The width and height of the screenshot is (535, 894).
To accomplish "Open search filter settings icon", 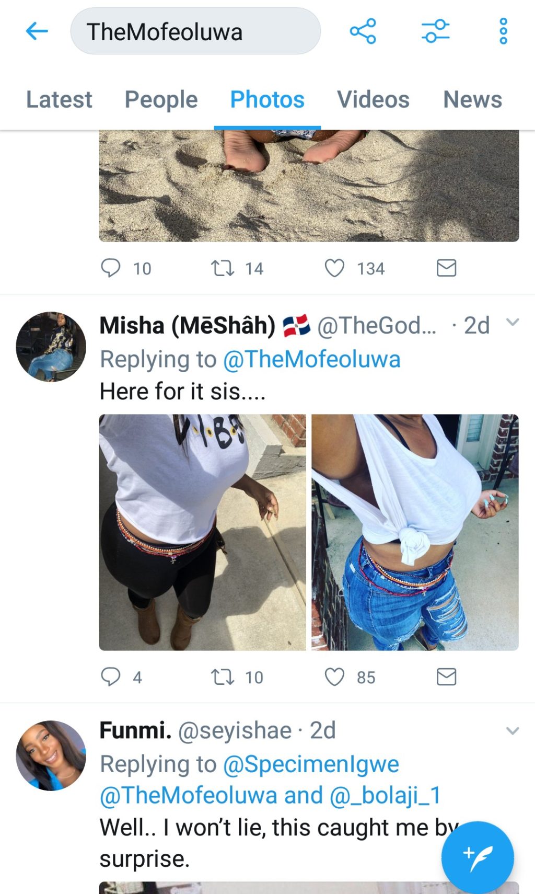I will click(x=435, y=31).
